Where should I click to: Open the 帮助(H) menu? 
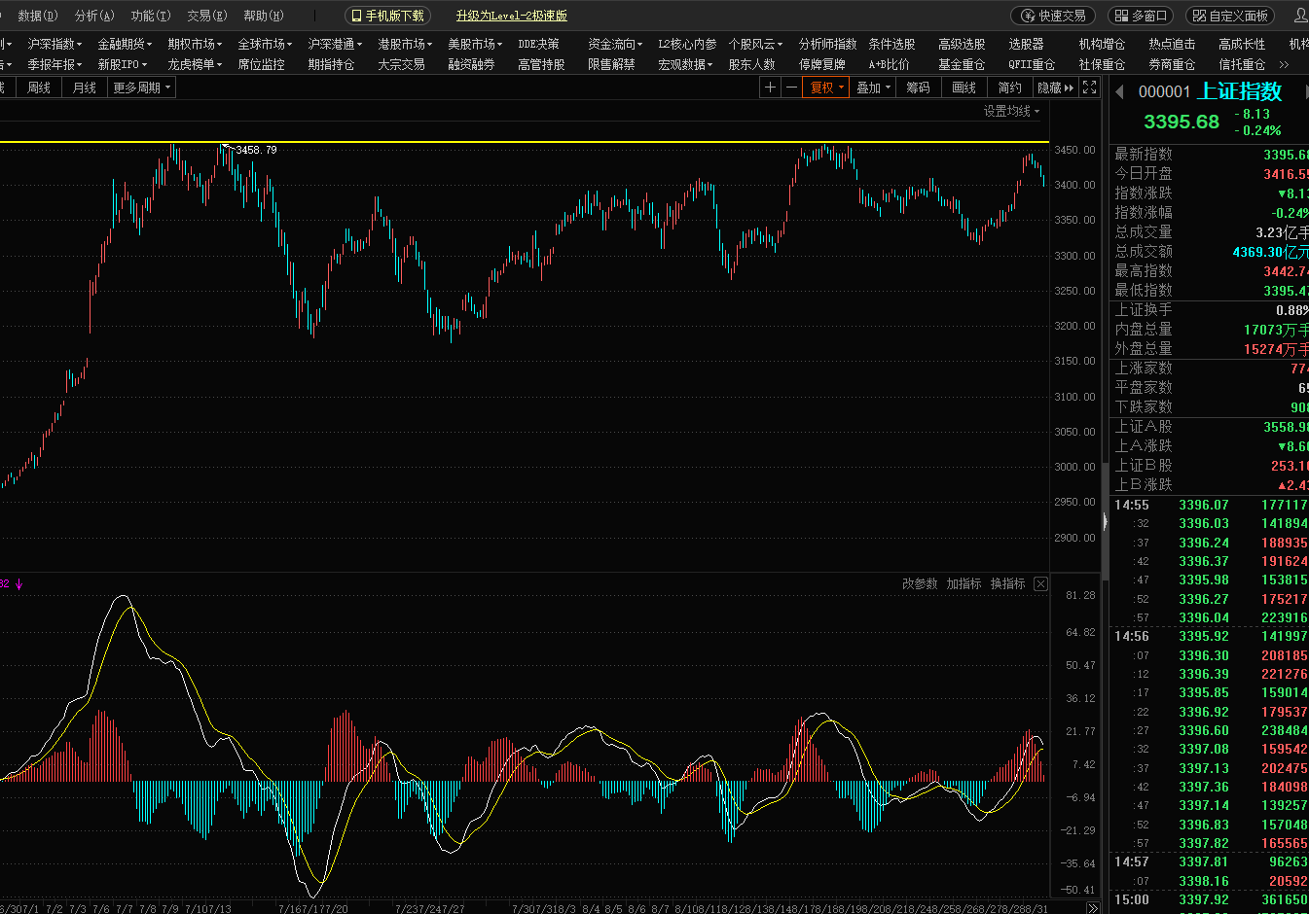point(264,16)
